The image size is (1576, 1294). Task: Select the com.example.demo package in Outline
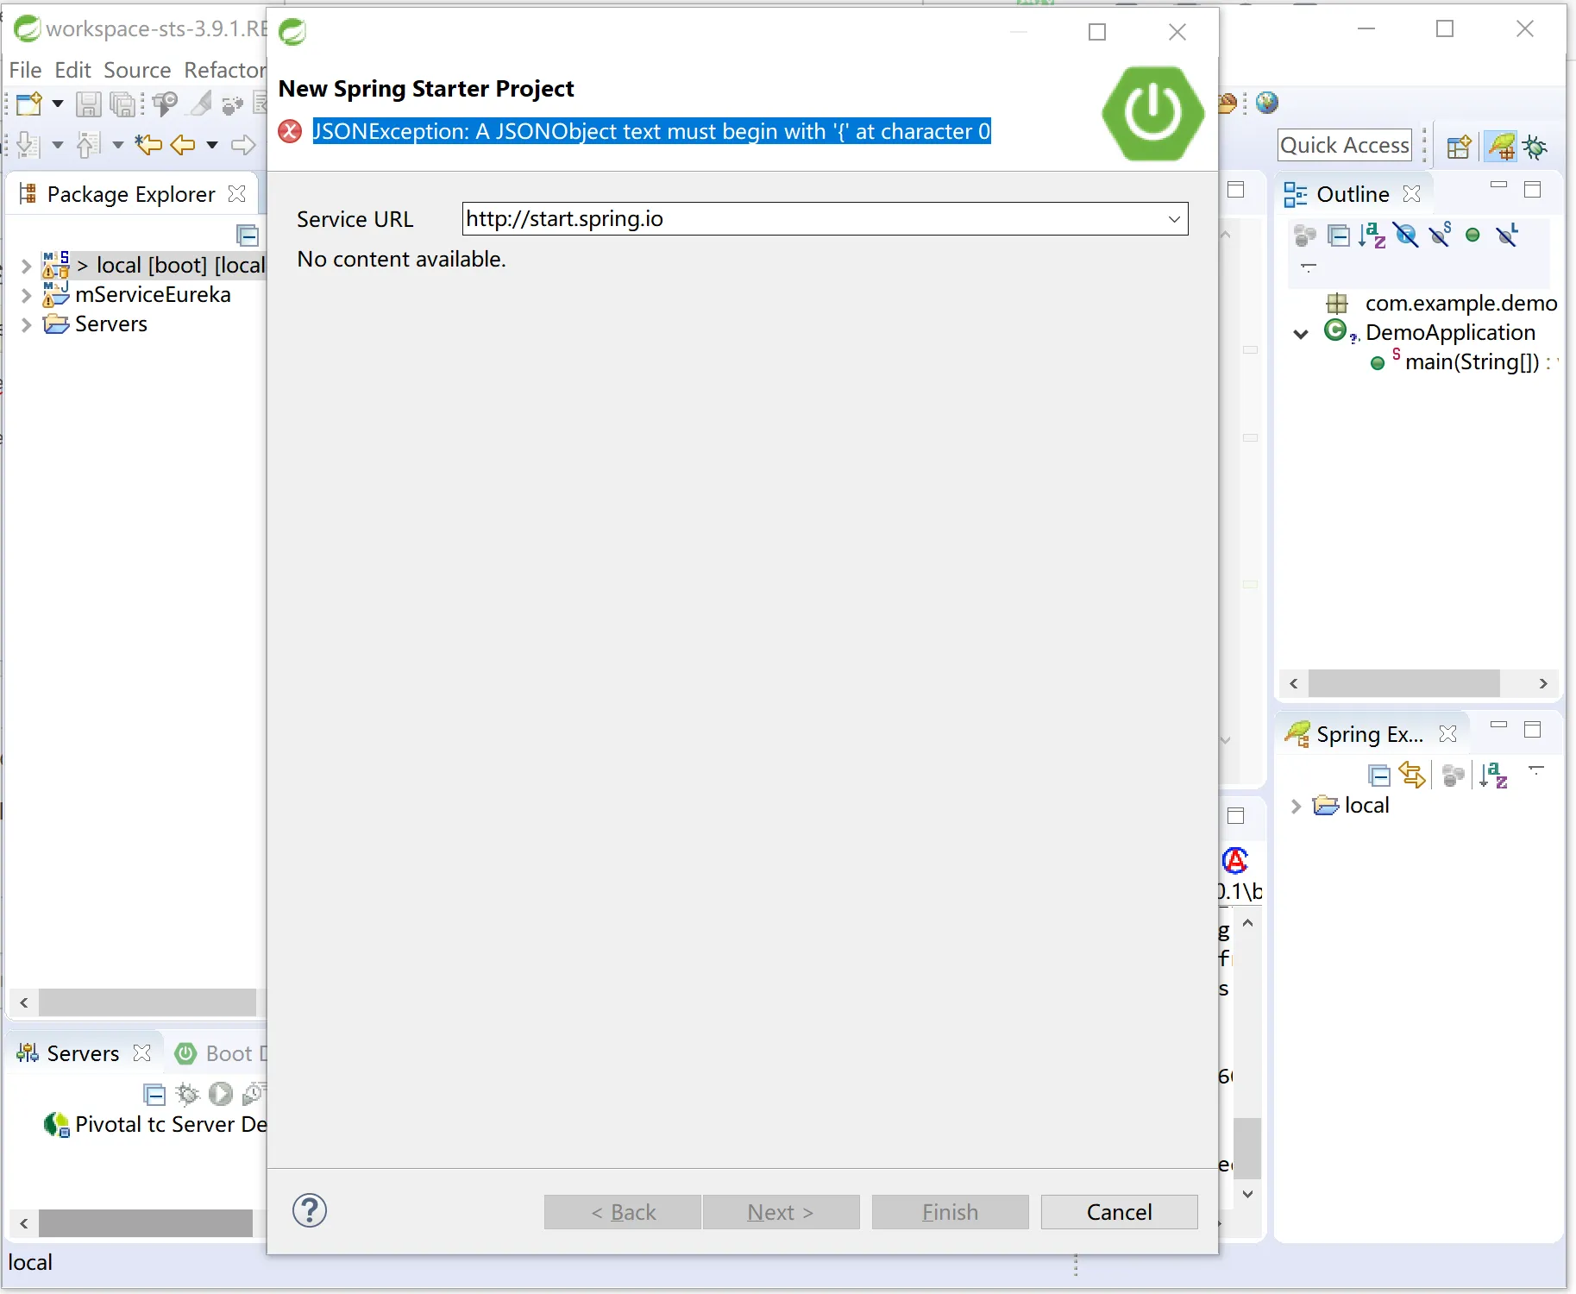[x=1461, y=303]
